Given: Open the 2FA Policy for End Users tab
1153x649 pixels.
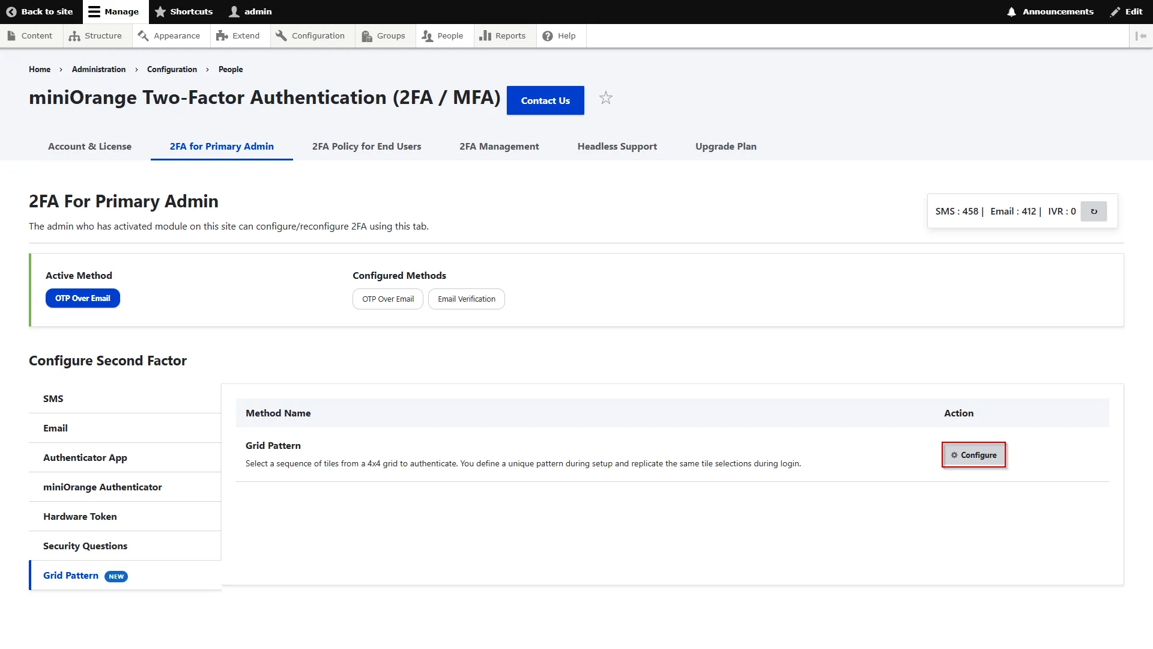Looking at the screenshot, I should (366, 146).
